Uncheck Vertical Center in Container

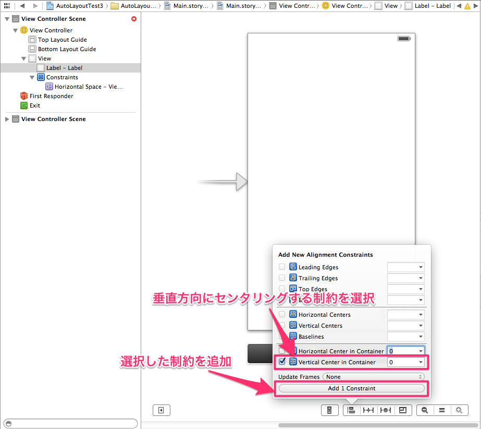pyautogui.click(x=282, y=361)
